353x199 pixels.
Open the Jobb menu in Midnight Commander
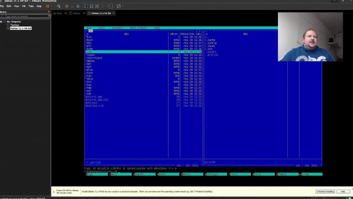157,28
